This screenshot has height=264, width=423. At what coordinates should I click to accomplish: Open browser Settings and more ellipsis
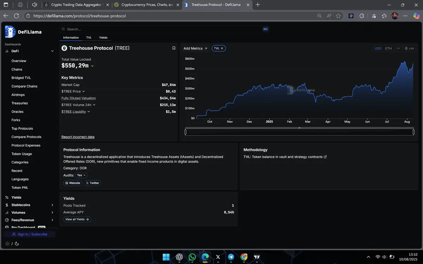pos(405,16)
